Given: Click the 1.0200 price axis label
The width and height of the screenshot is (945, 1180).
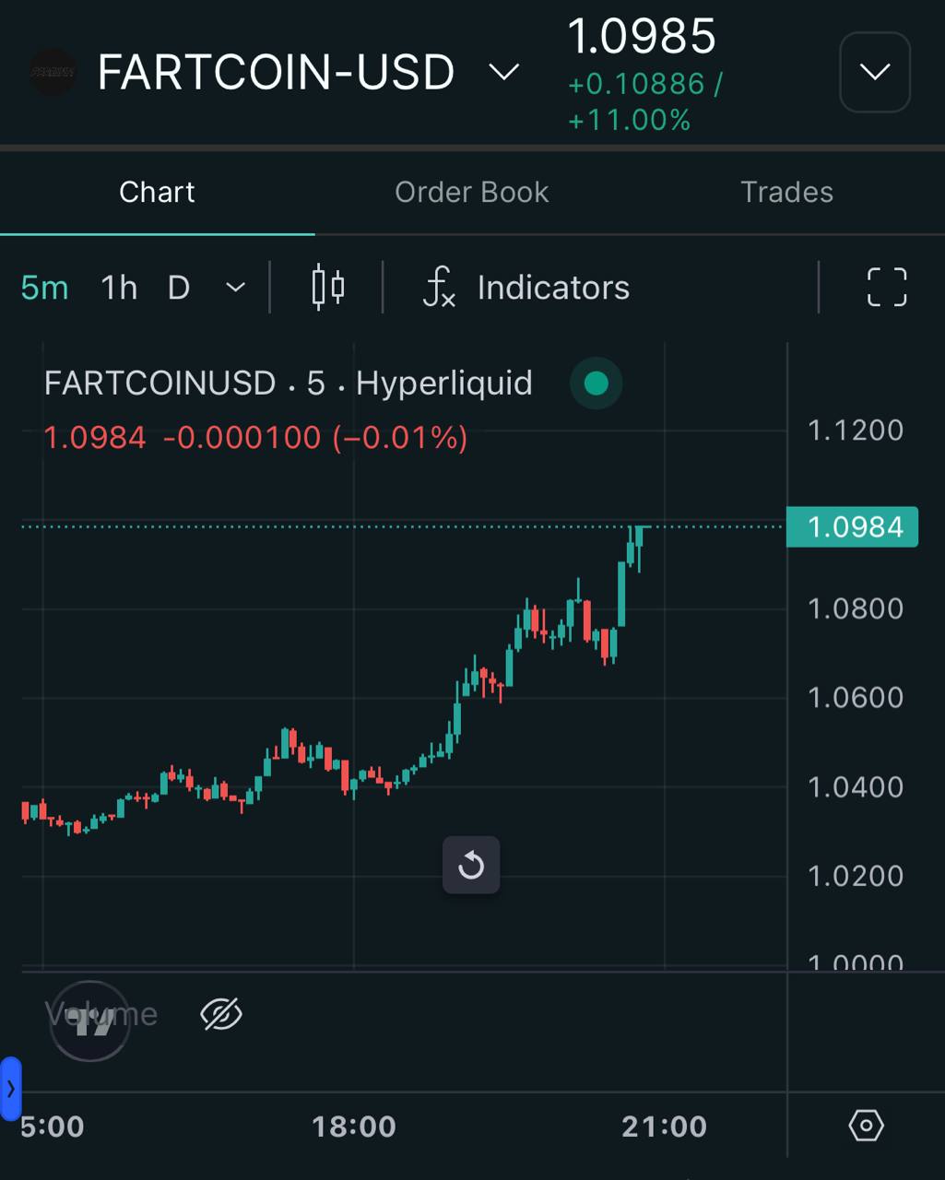Looking at the screenshot, I should click(x=856, y=875).
